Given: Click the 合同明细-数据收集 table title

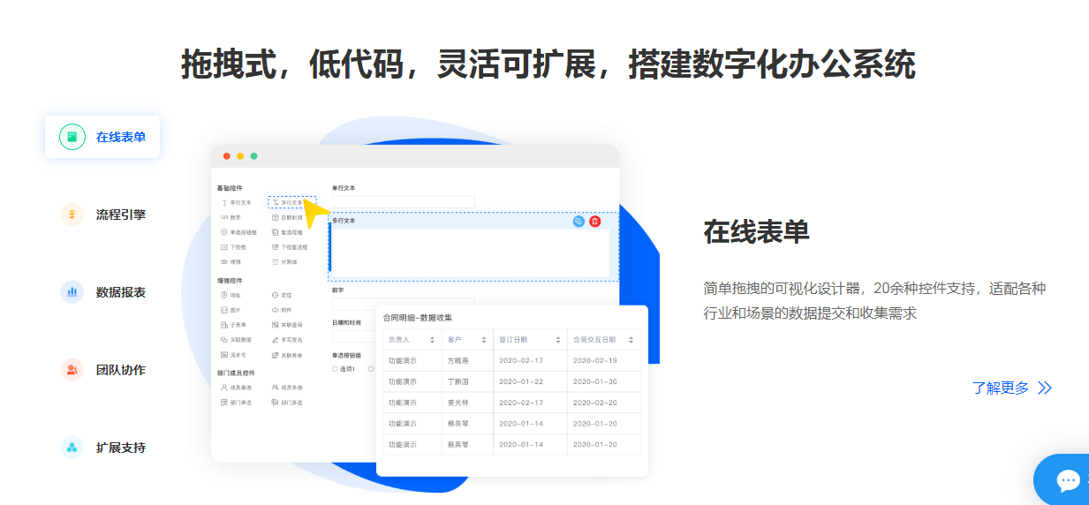Looking at the screenshot, I should pos(418,318).
